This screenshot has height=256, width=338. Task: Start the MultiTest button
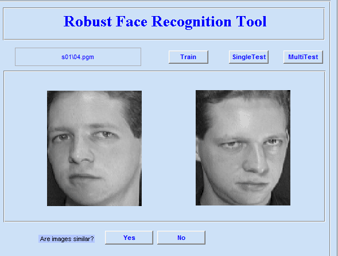303,57
